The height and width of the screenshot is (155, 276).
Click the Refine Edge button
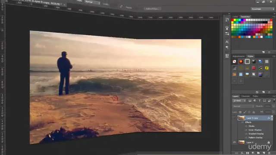pyautogui.click(x=152, y=9)
